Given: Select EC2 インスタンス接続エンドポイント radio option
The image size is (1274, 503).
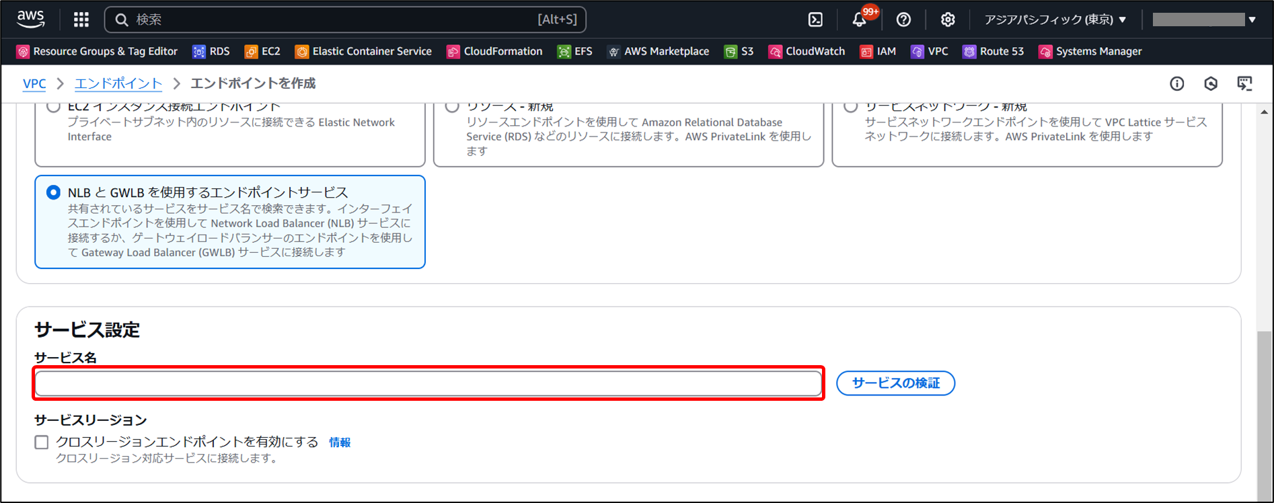Looking at the screenshot, I should click(53, 106).
